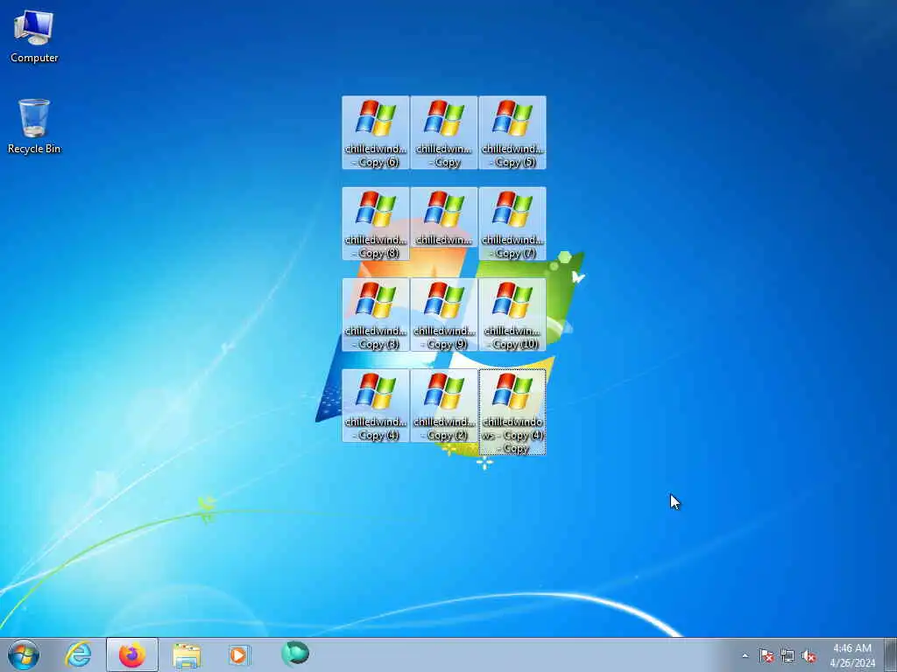
Task: Click the chilledwindows - Copy file without number
Action: 444,133
